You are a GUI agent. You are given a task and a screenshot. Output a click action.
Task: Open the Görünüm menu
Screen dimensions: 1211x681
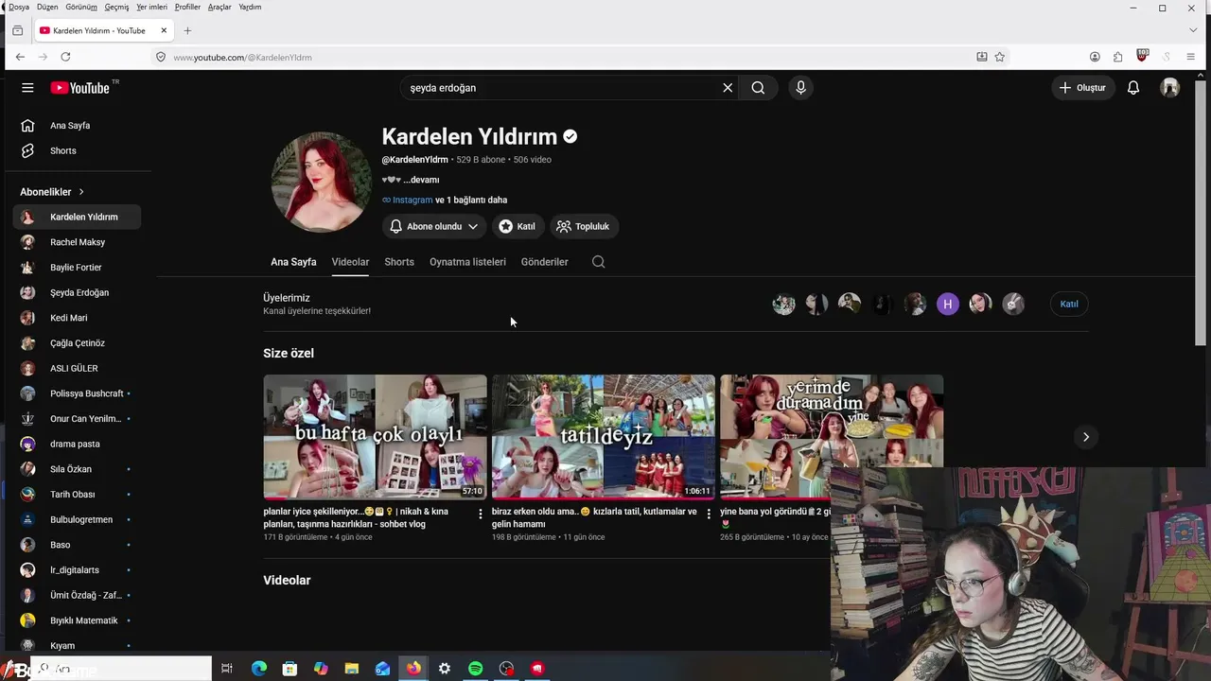(x=81, y=7)
